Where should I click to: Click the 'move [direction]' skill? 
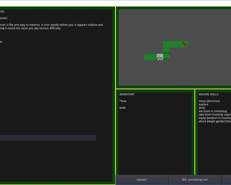click(x=209, y=101)
